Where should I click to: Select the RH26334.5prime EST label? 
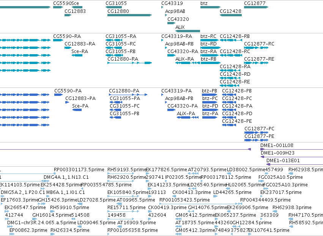click(x=70, y=230)
